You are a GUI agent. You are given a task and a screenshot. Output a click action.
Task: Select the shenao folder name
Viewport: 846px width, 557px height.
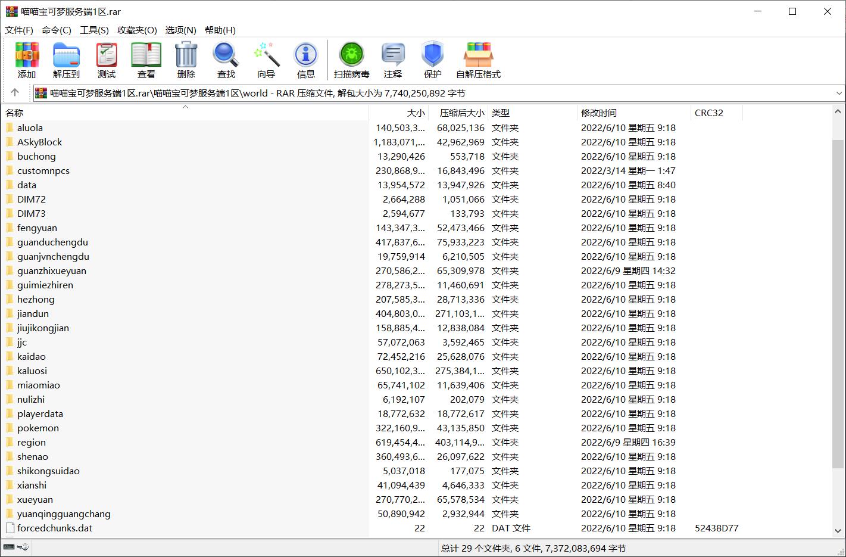tap(33, 456)
